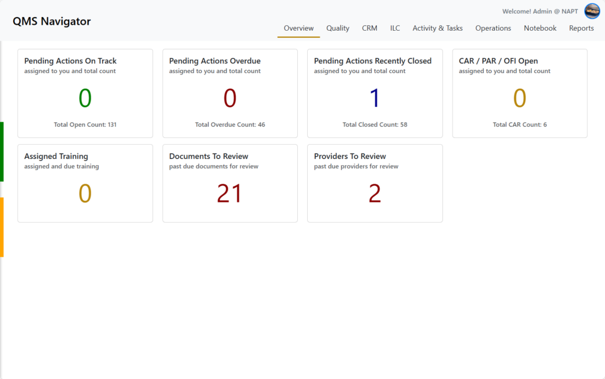Click the Welcome Admin @ NAPT text
Image resolution: width=605 pixels, height=379 pixels.
pos(540,11)
